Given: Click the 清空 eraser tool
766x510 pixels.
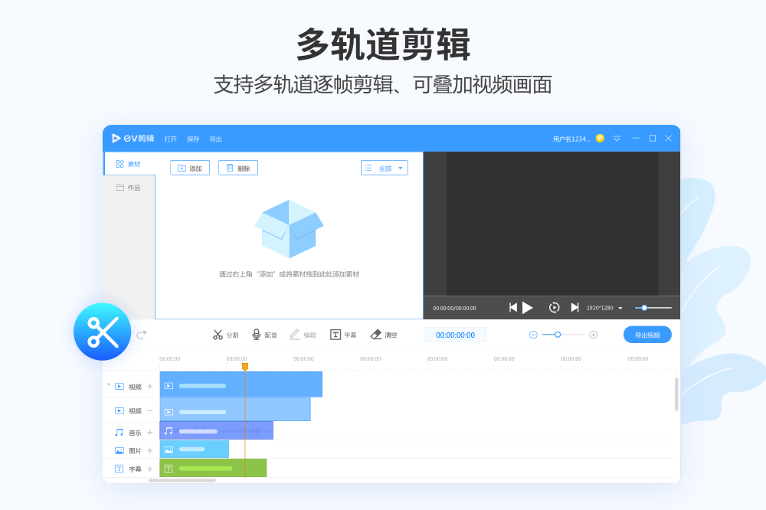Looking at the screenshot, I should click(x=384, y=335).
